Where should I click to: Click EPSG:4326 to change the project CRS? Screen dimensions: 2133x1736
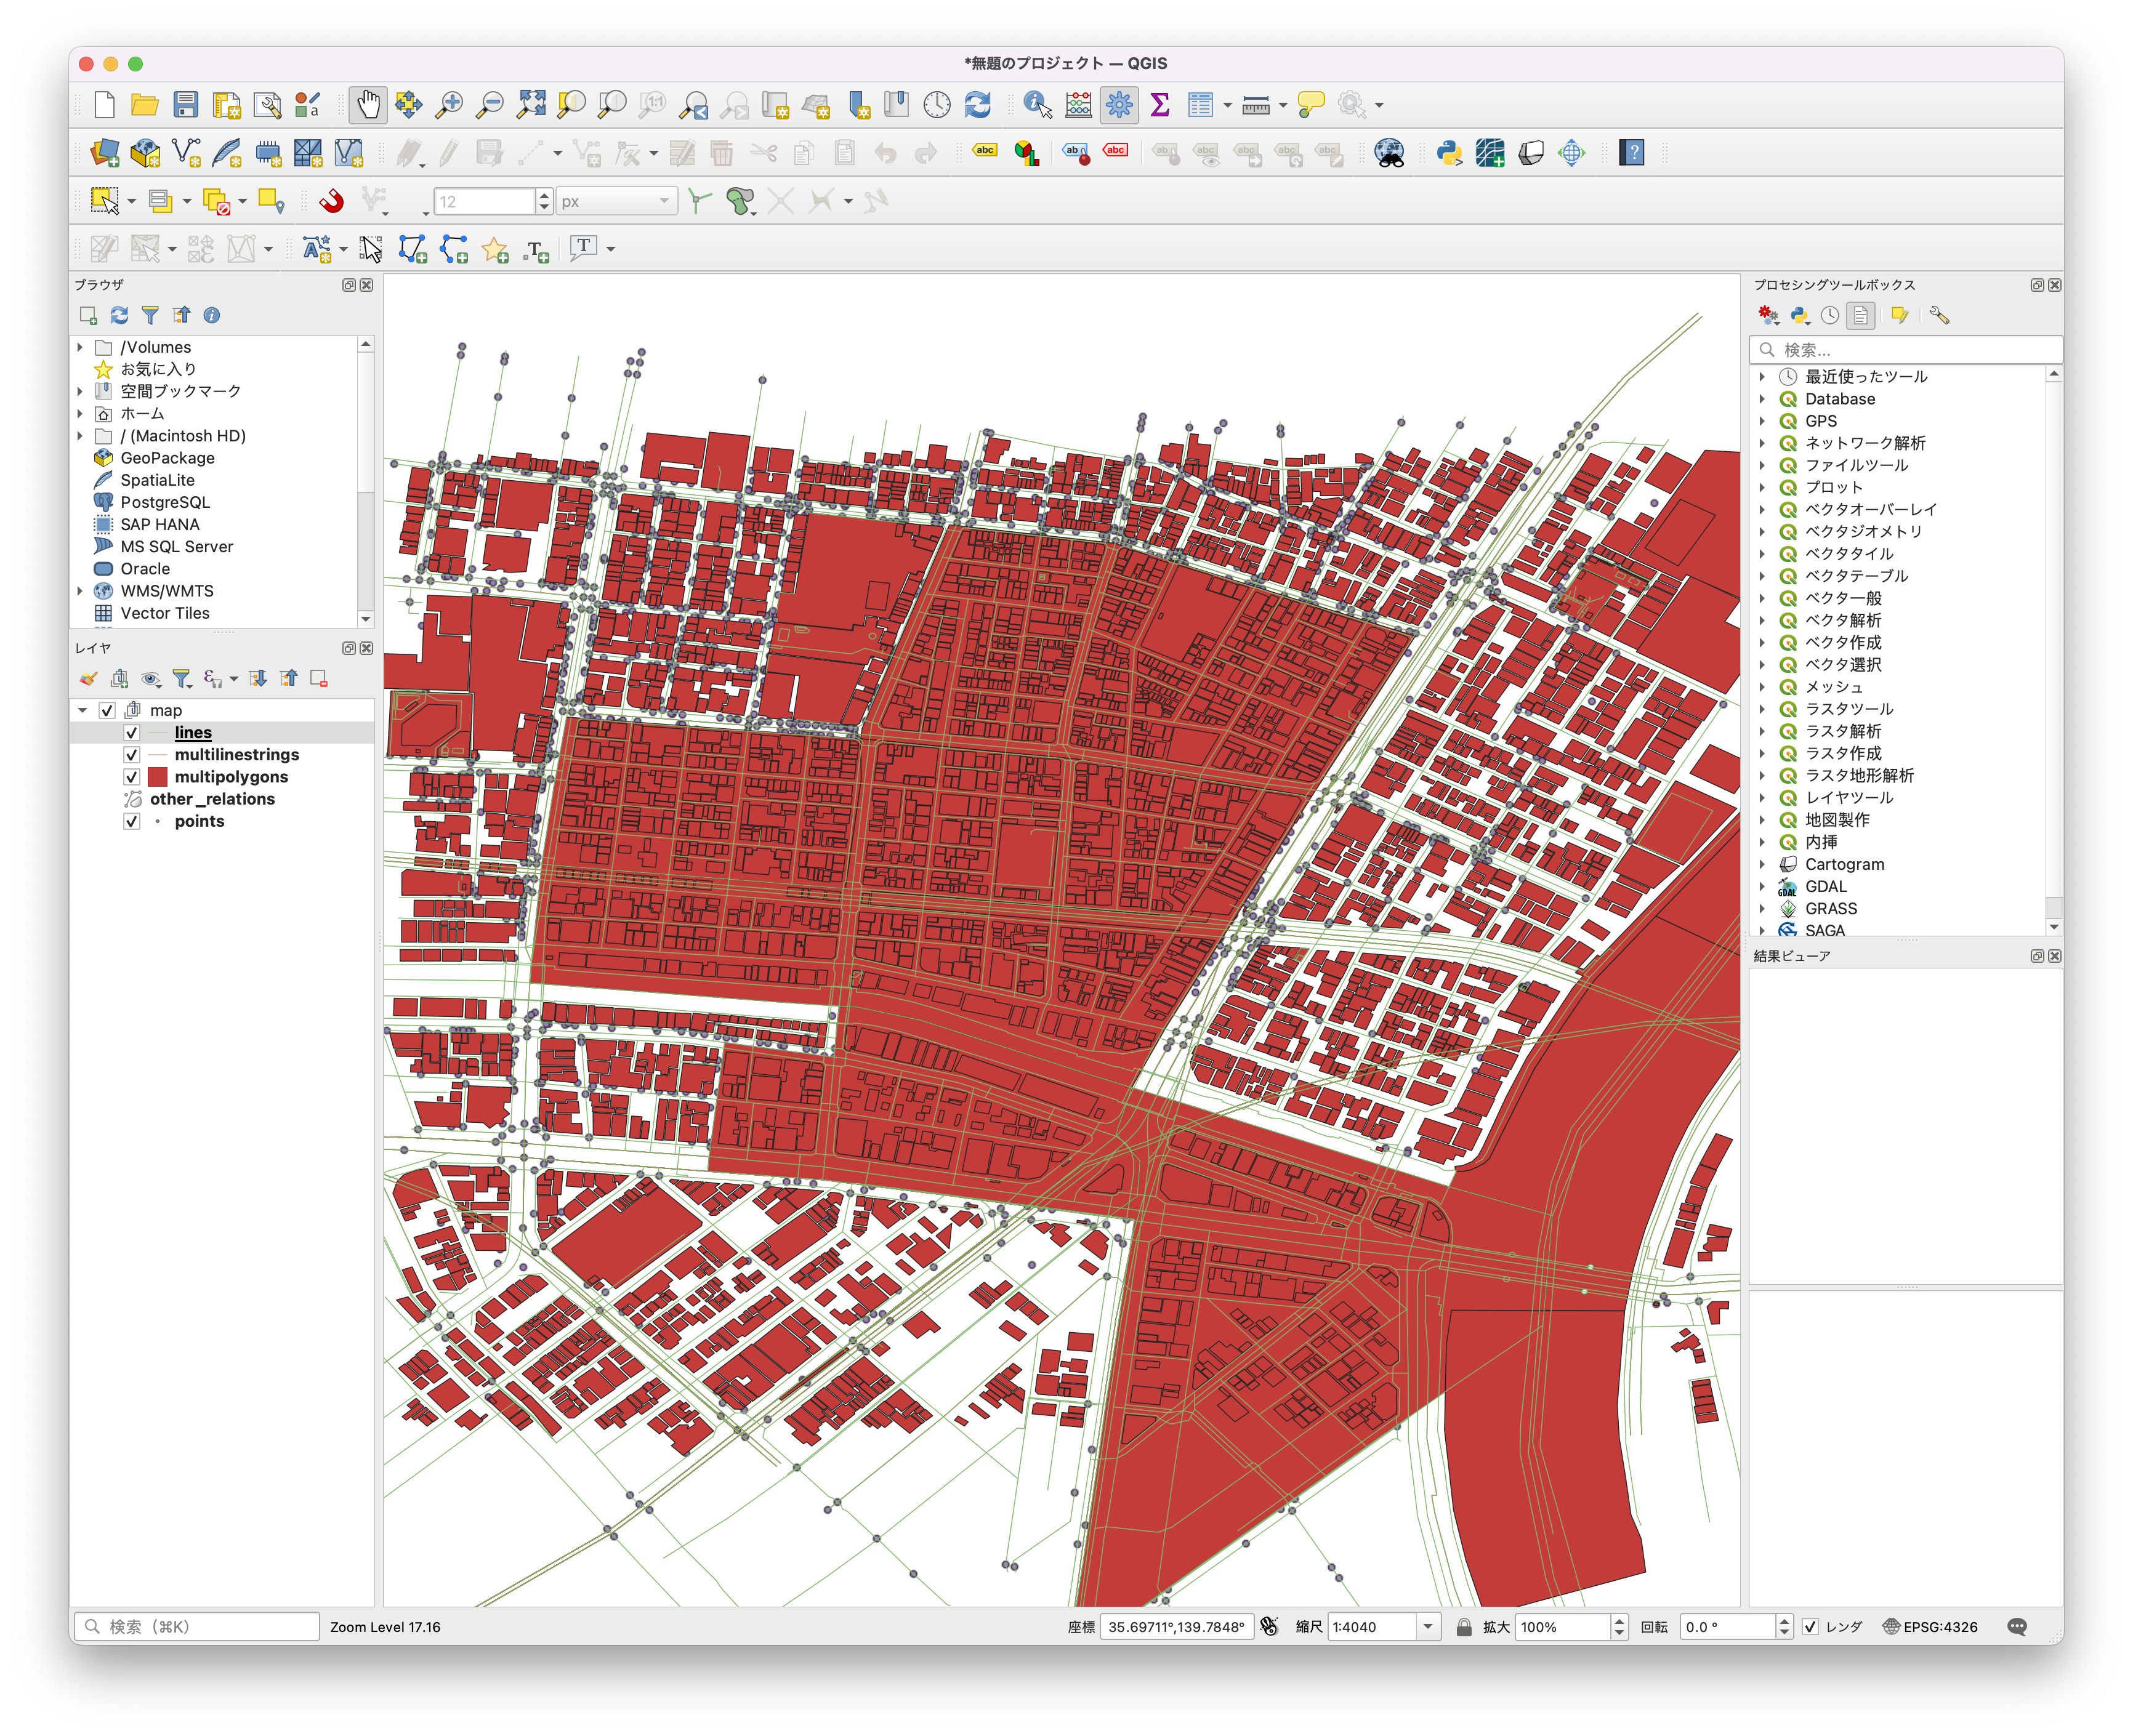tap(1940, 1626)
